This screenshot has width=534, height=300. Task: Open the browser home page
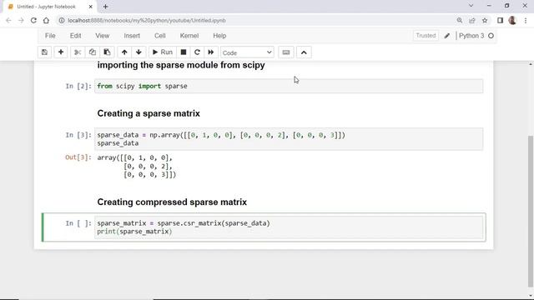(x=46, y=20)
